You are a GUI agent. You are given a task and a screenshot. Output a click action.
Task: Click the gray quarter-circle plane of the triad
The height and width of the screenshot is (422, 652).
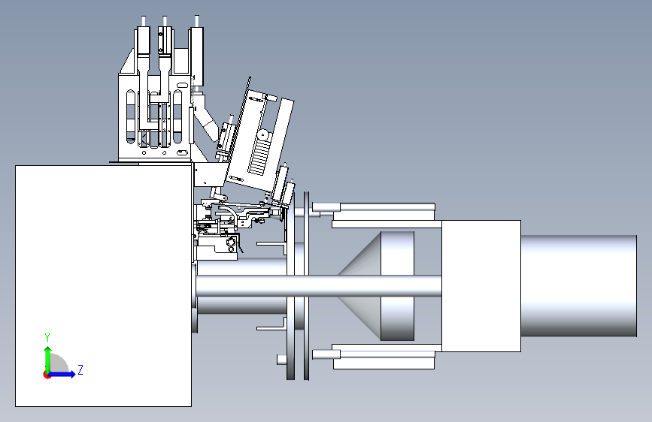pyautogui.click(x=59, y=363)
